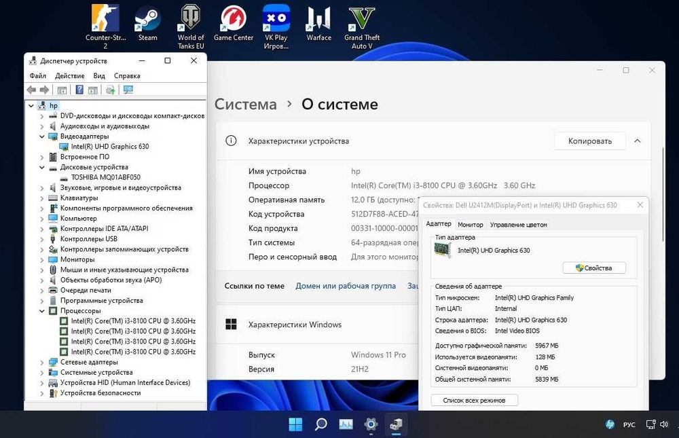The width and height of the screenshot is (679, 438).
Task: Launch the Steam desktop icon
Action: 147,24
